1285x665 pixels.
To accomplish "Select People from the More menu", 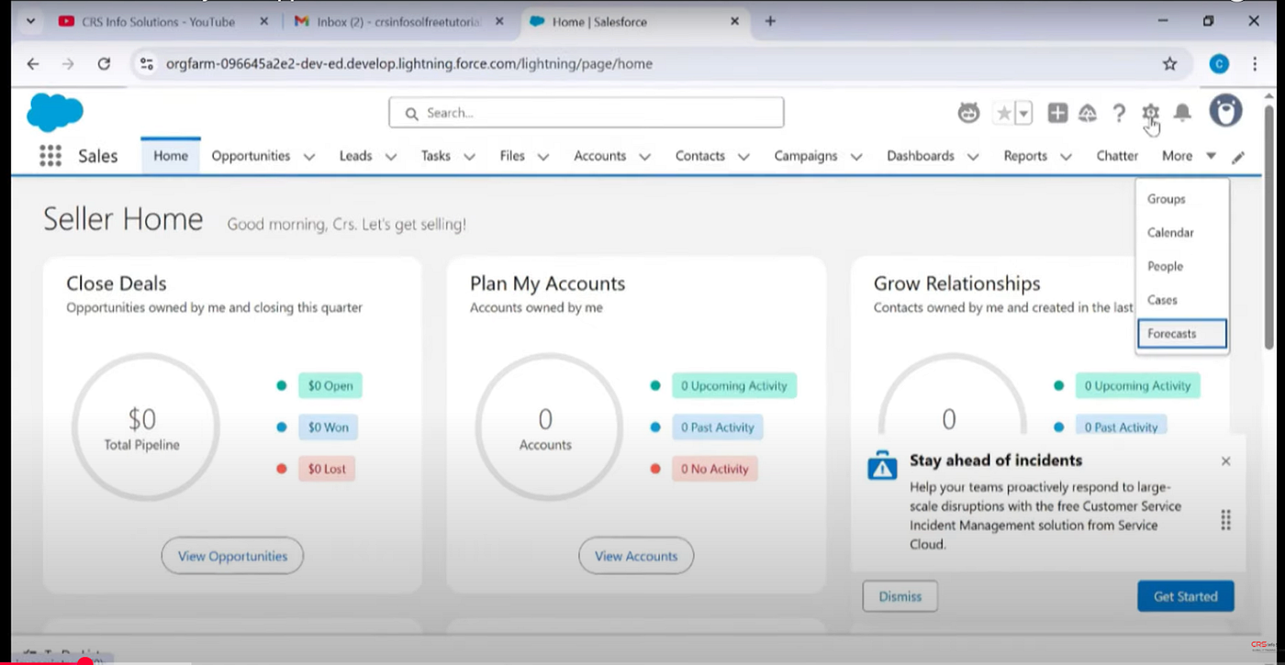I will [x=1182, y=266].
